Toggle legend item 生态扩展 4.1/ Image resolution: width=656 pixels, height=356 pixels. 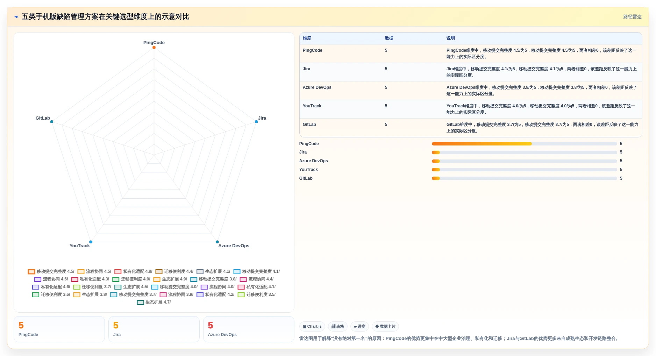coord(213,272)
